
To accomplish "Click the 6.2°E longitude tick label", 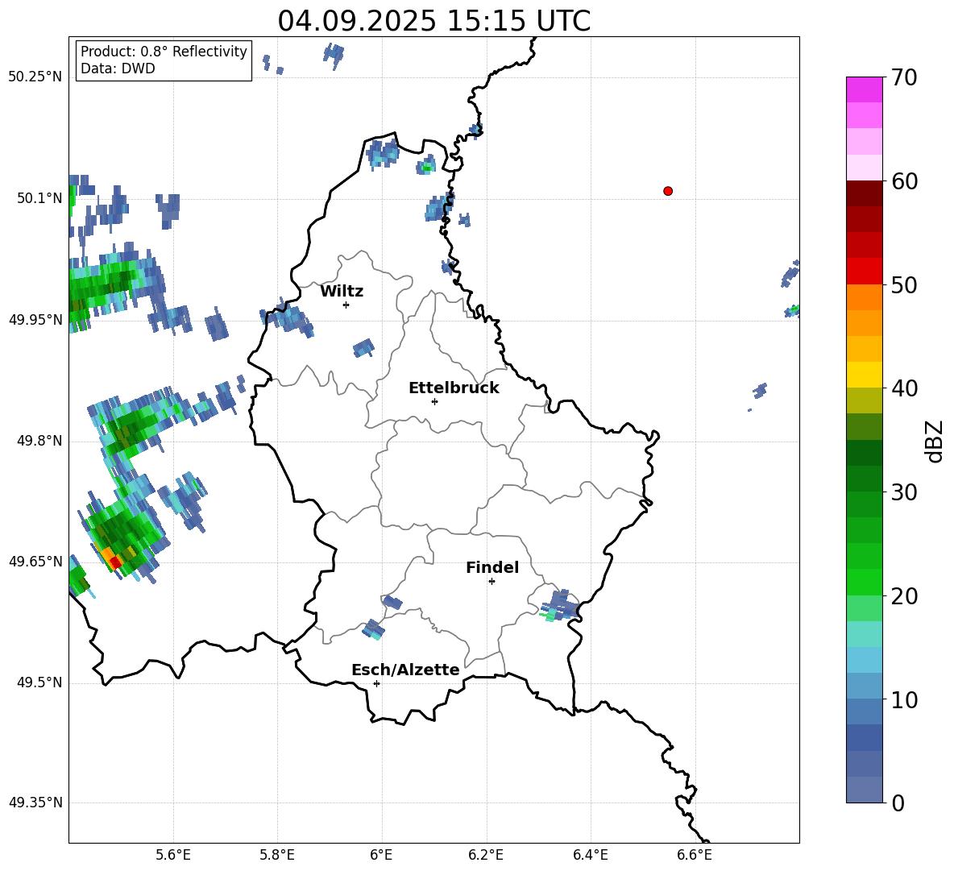I will 486,855.
